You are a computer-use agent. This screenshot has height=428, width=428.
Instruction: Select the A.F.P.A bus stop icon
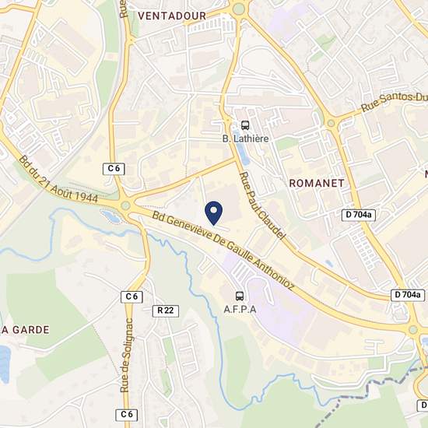click(x=240, y=296)
